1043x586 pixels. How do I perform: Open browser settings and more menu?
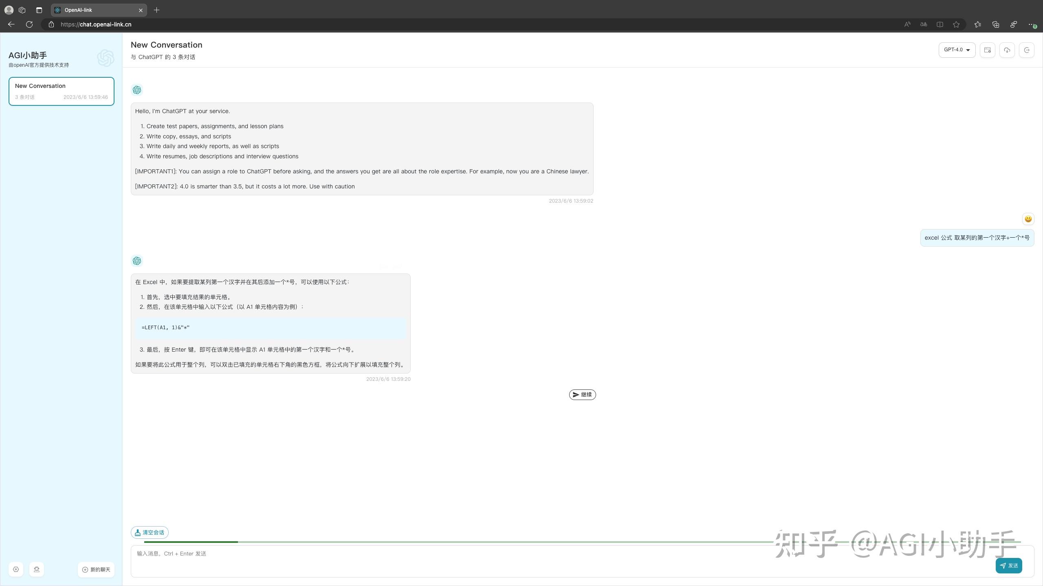(1032, 24)
